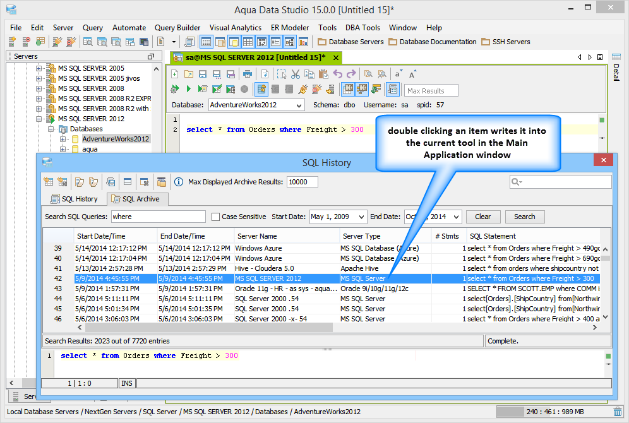Screen dimensions: 629x423
Task: Select the aqua database tree item
Action: pyautogui.click(x=90, y=149)
